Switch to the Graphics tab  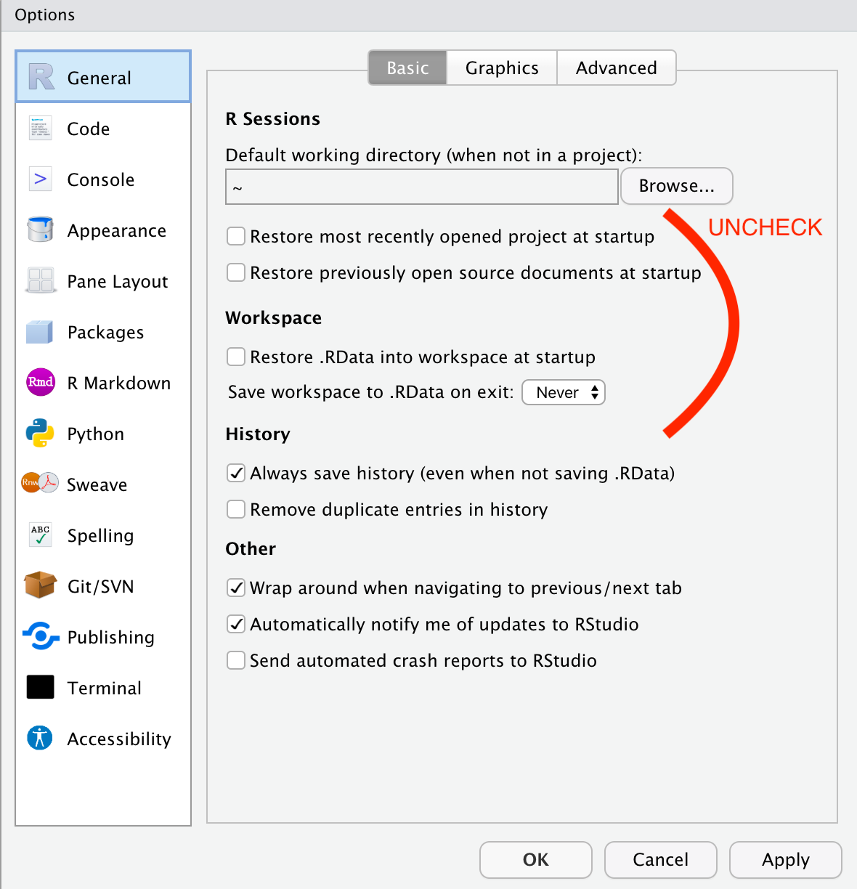click(x=502, y=68)
